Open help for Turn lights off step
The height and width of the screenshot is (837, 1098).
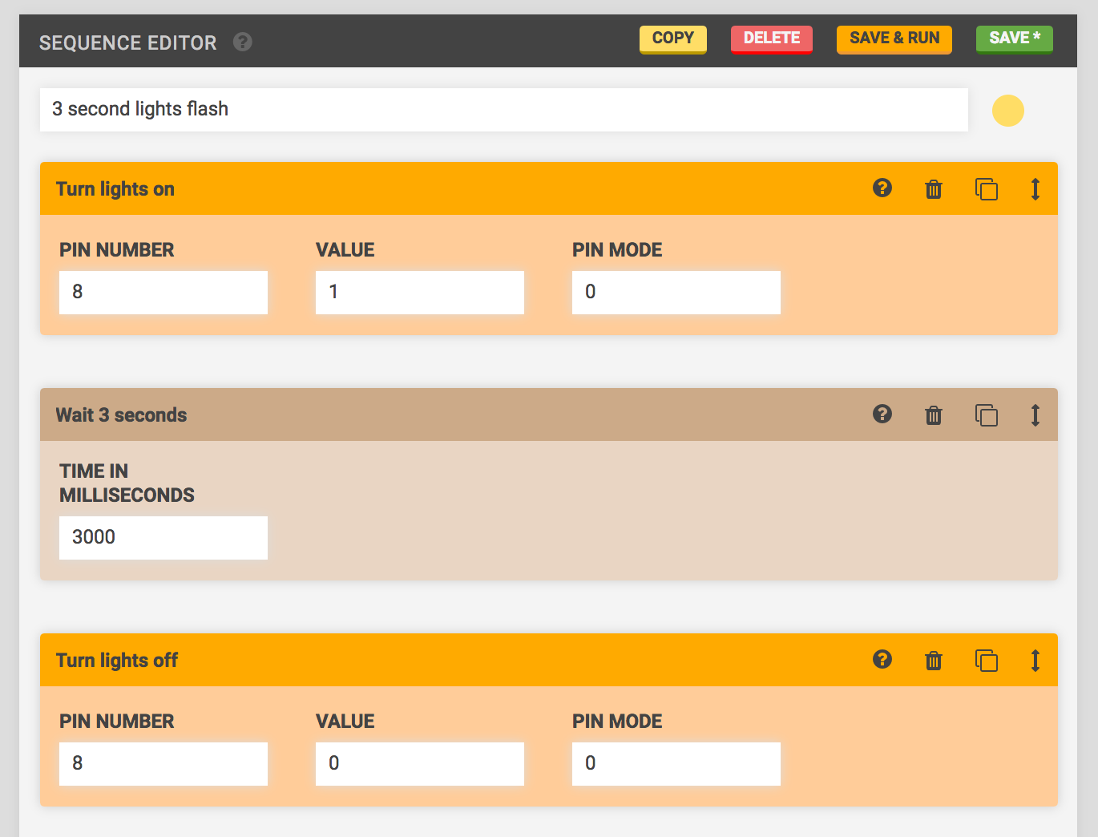pos(882,659)
